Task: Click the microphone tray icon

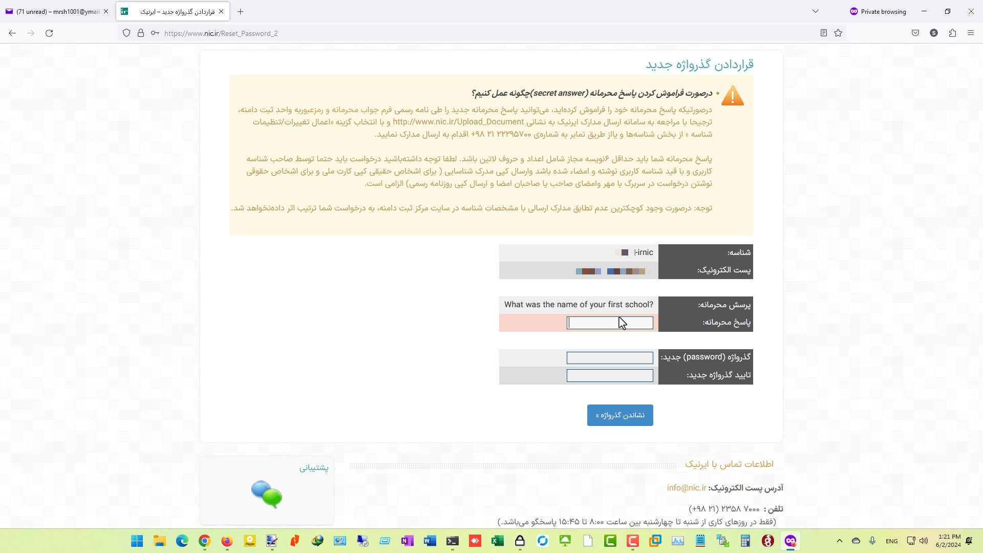Action: tap(872, 541)
